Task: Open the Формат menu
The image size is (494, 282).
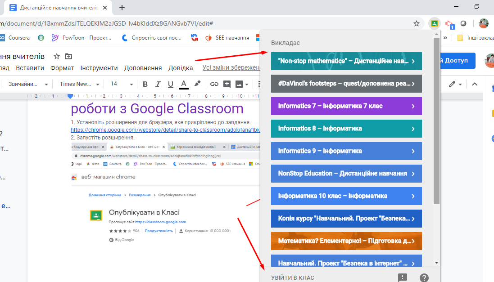Action: [62, 68]
